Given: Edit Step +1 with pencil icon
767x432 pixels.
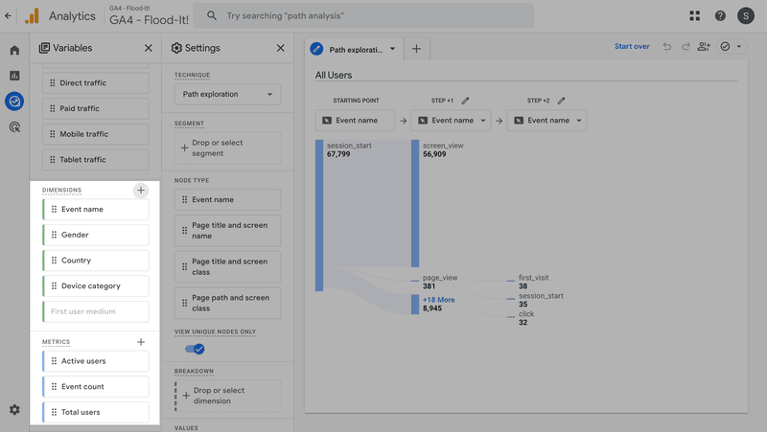Looking at the screenshot, I should click(x=466, y=101).
